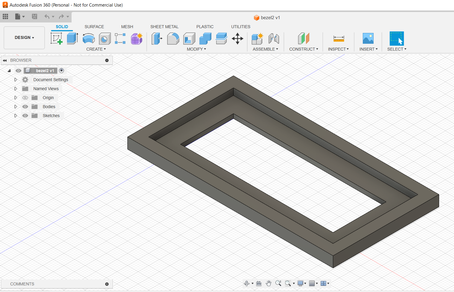
Task: Expand the Named Views folder
Action: [16, 89]
